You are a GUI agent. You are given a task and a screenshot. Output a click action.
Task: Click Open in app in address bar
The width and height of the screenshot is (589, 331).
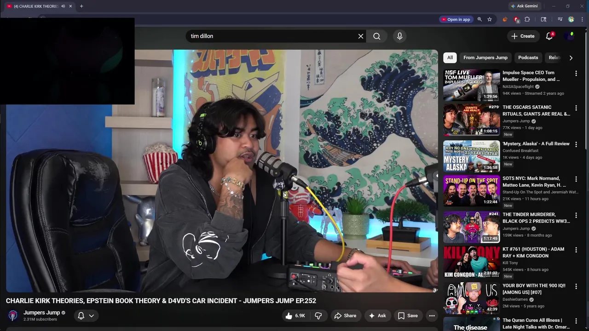point(456,19)
